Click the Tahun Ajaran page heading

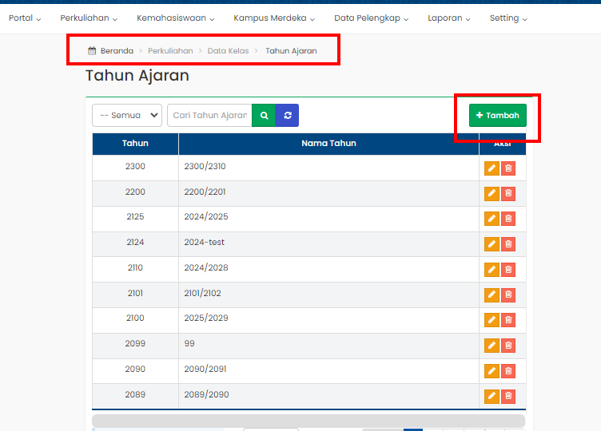137,75
